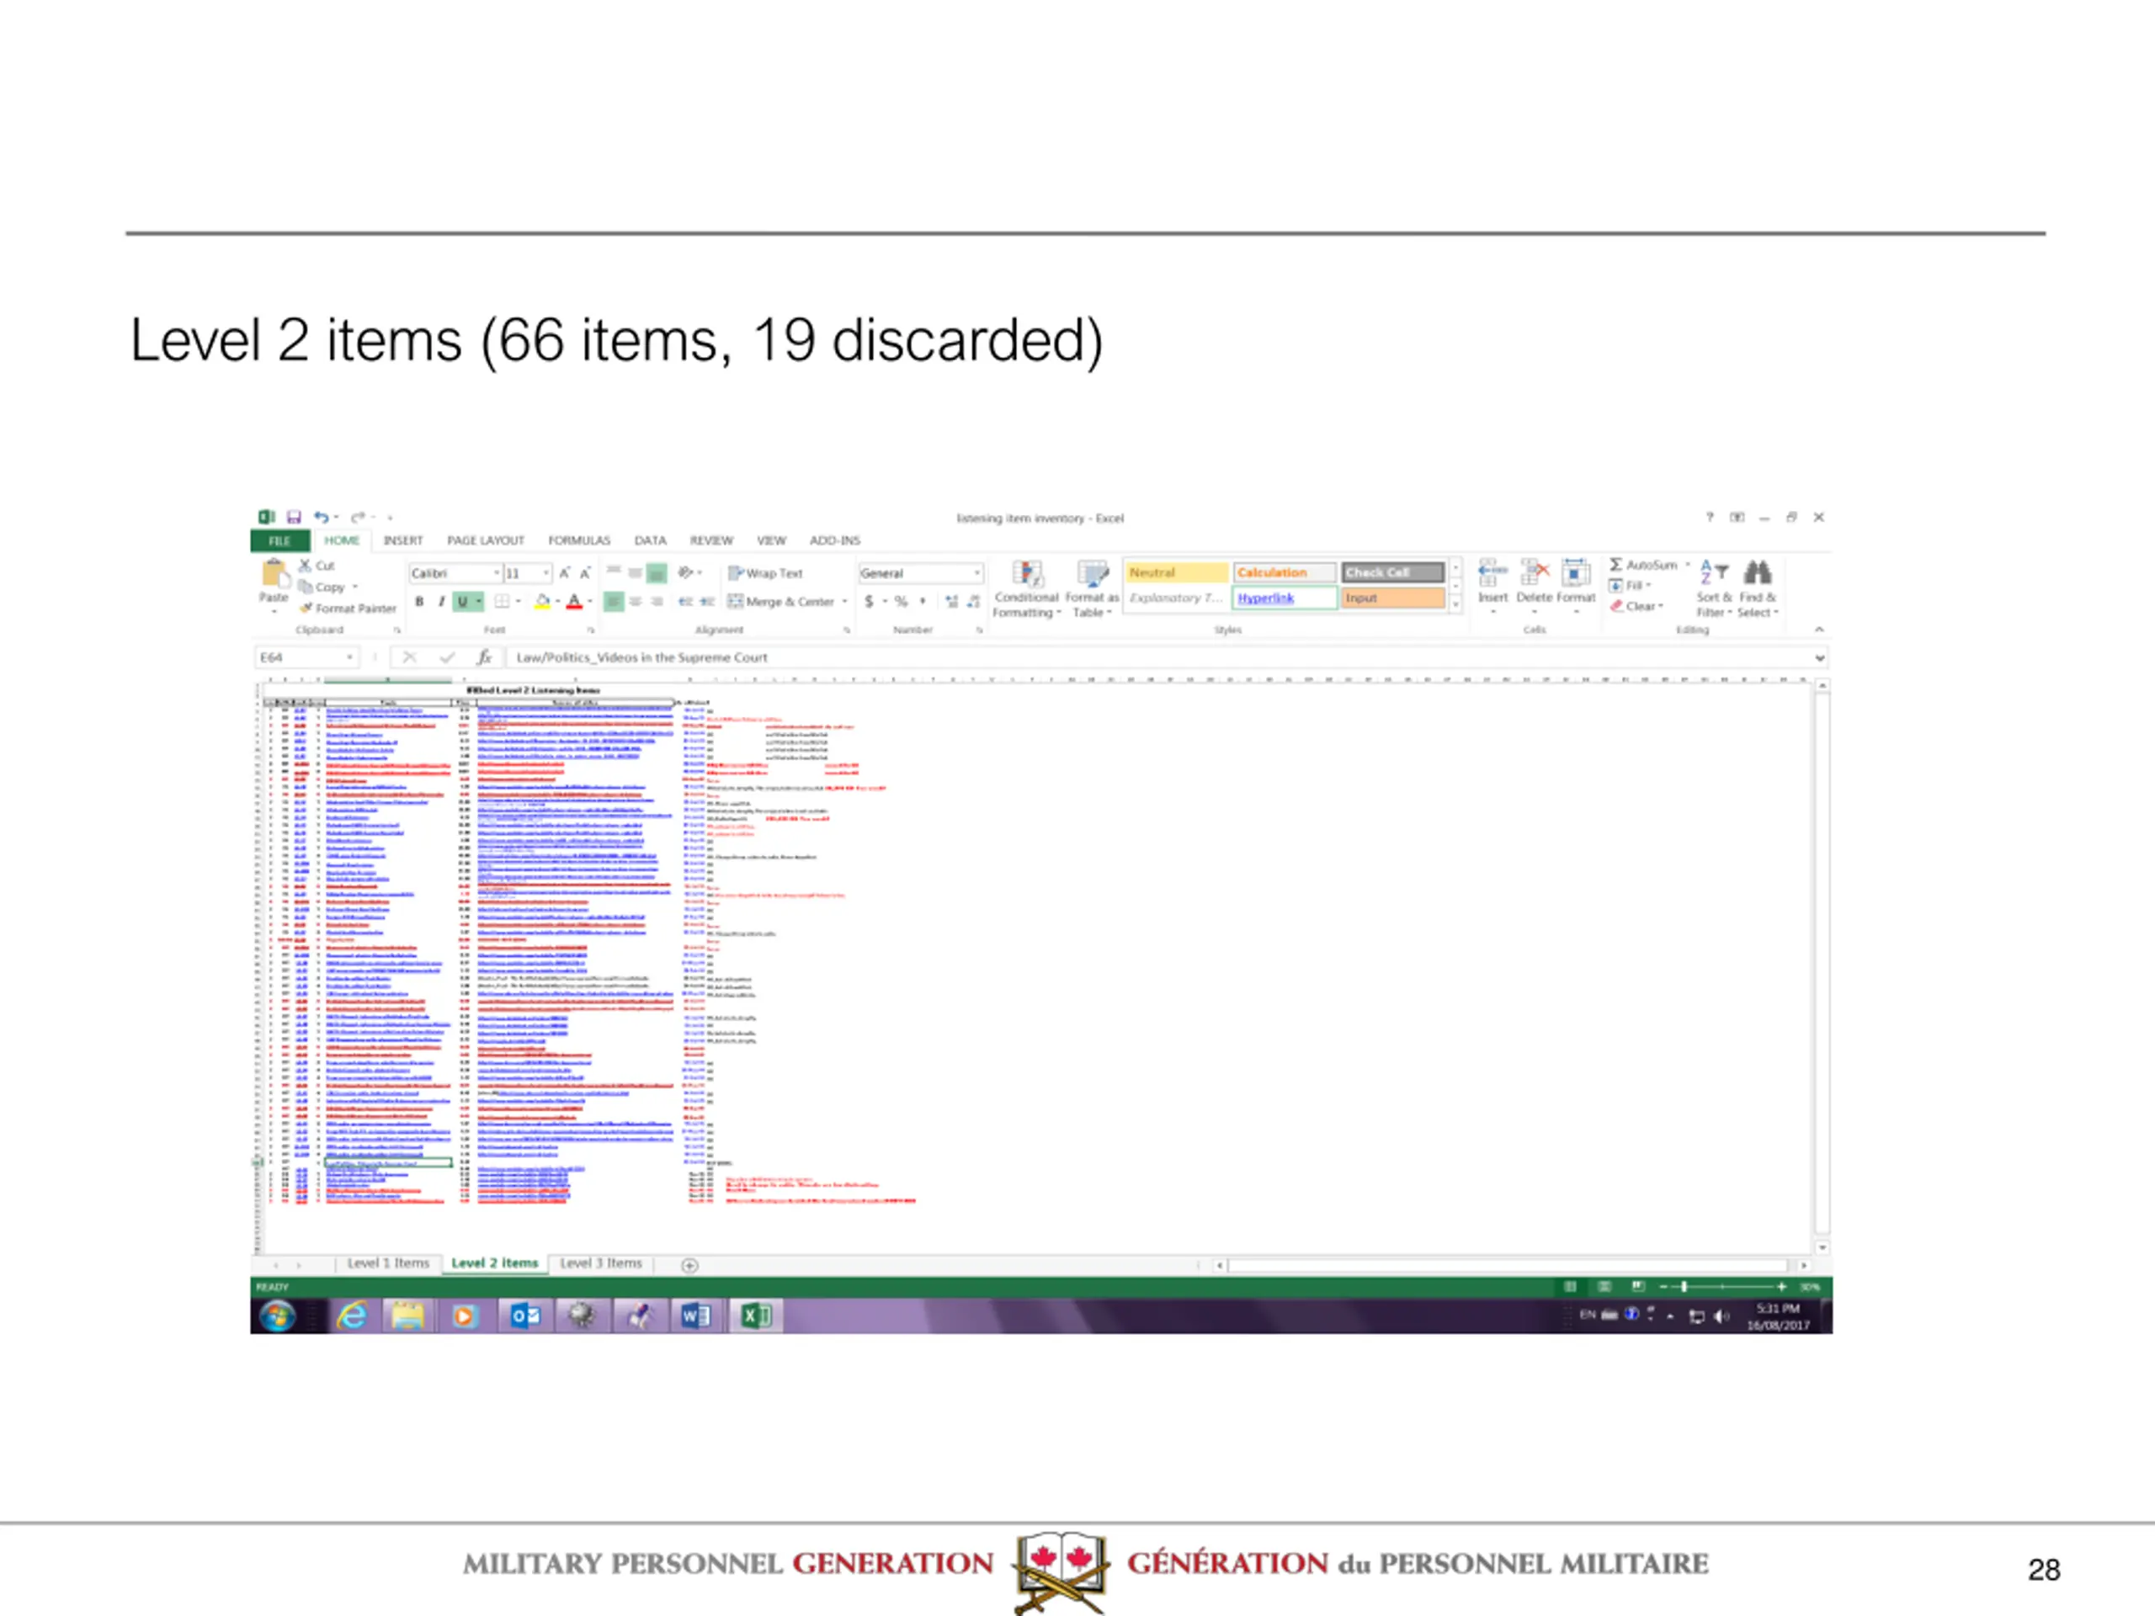Increase indent in Alignment group
This screenshot has width=2155, height=1616.
pos(707,602)
